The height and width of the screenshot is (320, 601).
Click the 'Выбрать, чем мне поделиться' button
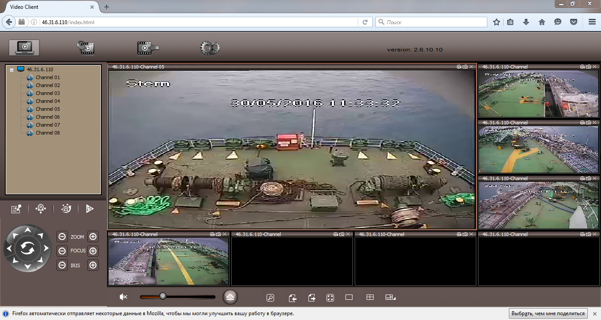(548, 313)
